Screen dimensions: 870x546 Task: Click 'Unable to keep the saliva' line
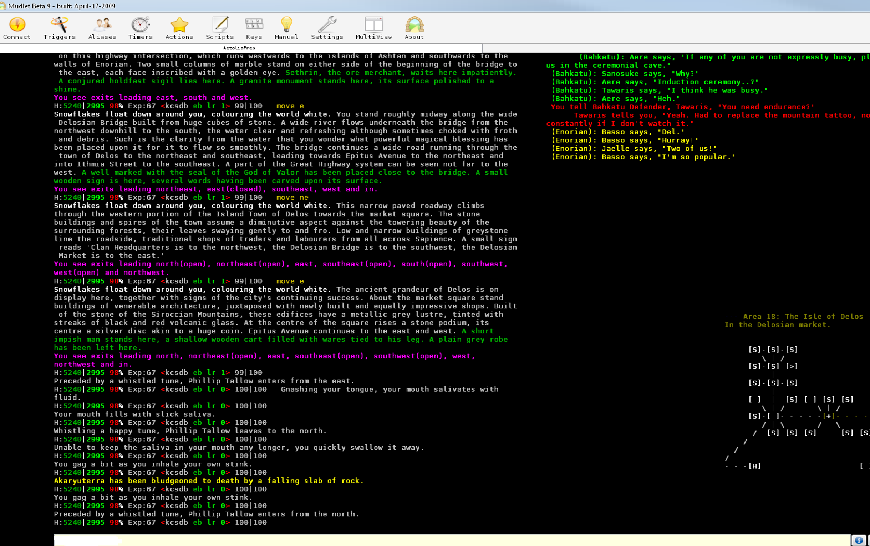click(239, 448)
